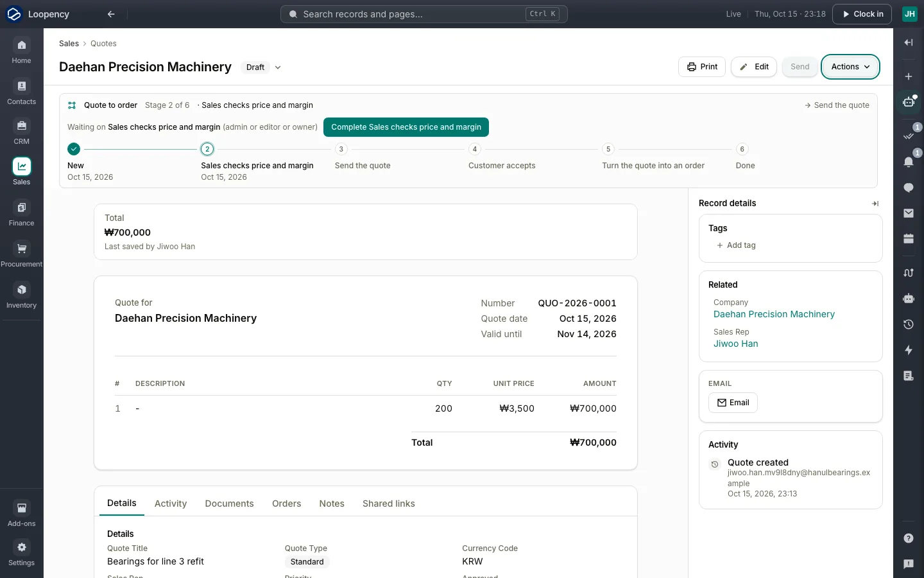Viewport: 924px width, 578px height.
Task: Open Add-ons in the sidebar
Action: pos(21,514)
